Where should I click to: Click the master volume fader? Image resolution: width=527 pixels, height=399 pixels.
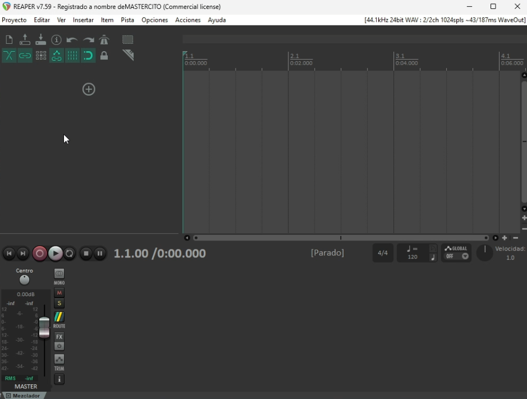click(44, 328)
